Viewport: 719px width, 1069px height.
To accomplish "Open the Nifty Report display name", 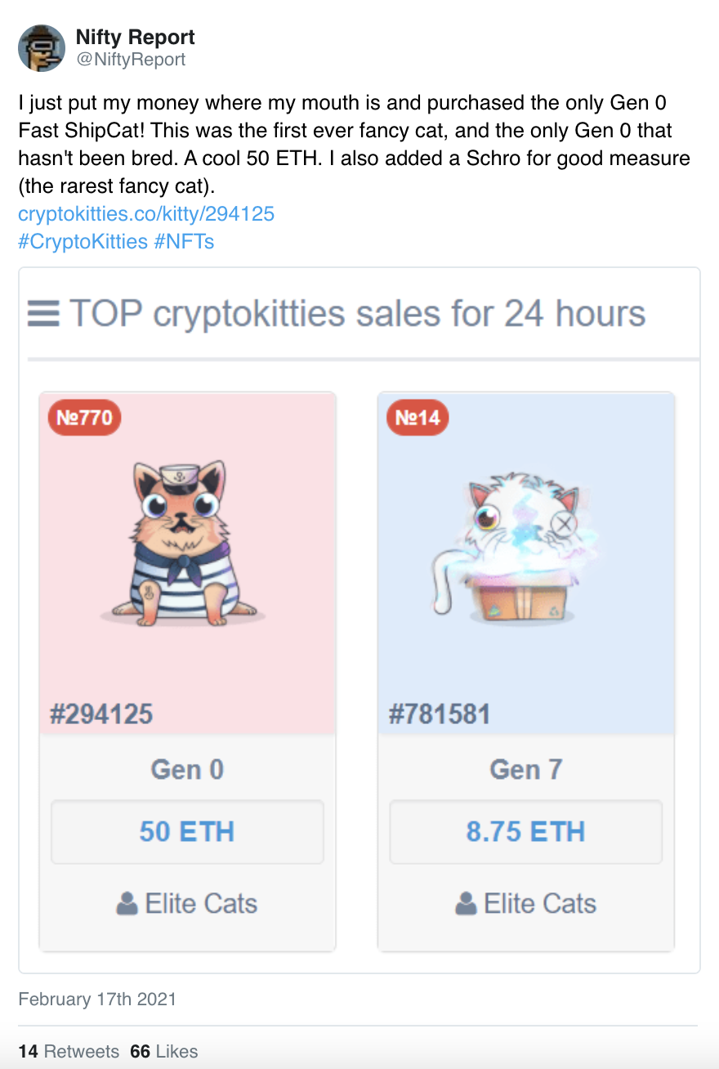I will click(135, 38).
